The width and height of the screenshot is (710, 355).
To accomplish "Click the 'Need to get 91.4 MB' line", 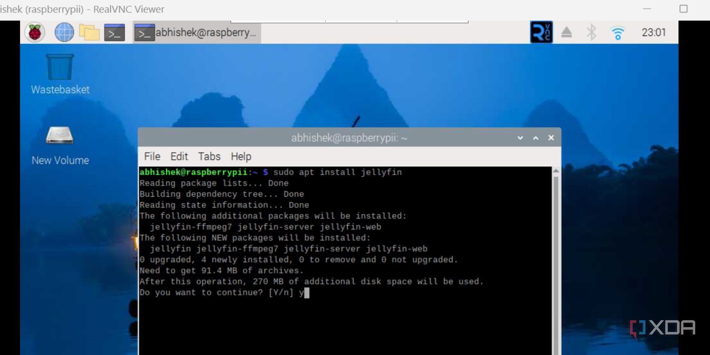I will [221, 271].
